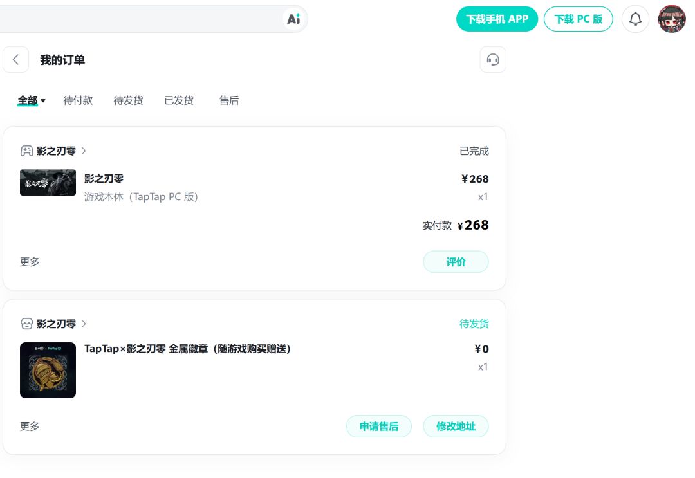Click the store icon beside second 影之刃零 order
The height and width of the screenshot is (478, 695).
[26, 324]
